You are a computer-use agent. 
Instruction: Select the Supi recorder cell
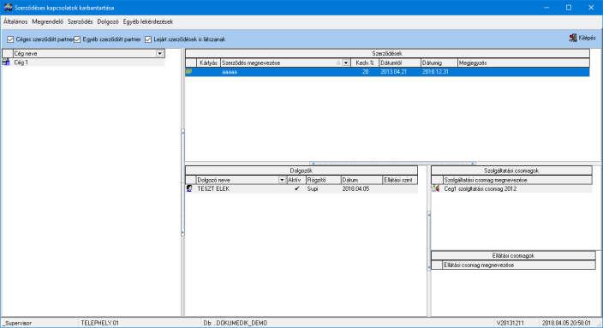313,188
